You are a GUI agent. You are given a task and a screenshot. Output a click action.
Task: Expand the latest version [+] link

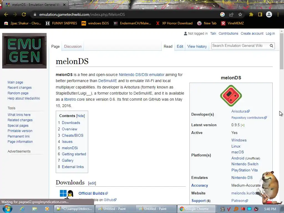242,125
